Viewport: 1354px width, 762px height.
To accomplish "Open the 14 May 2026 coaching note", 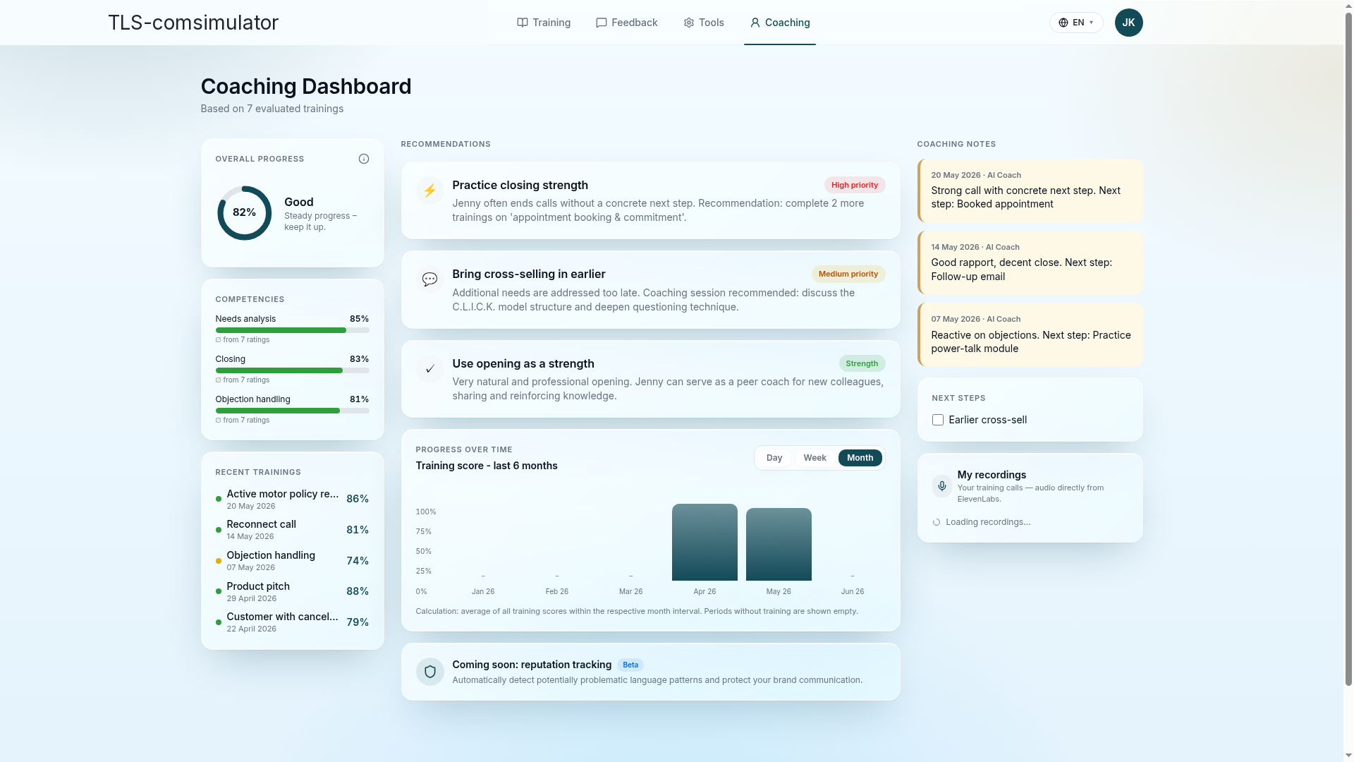I will (1030, 262).
